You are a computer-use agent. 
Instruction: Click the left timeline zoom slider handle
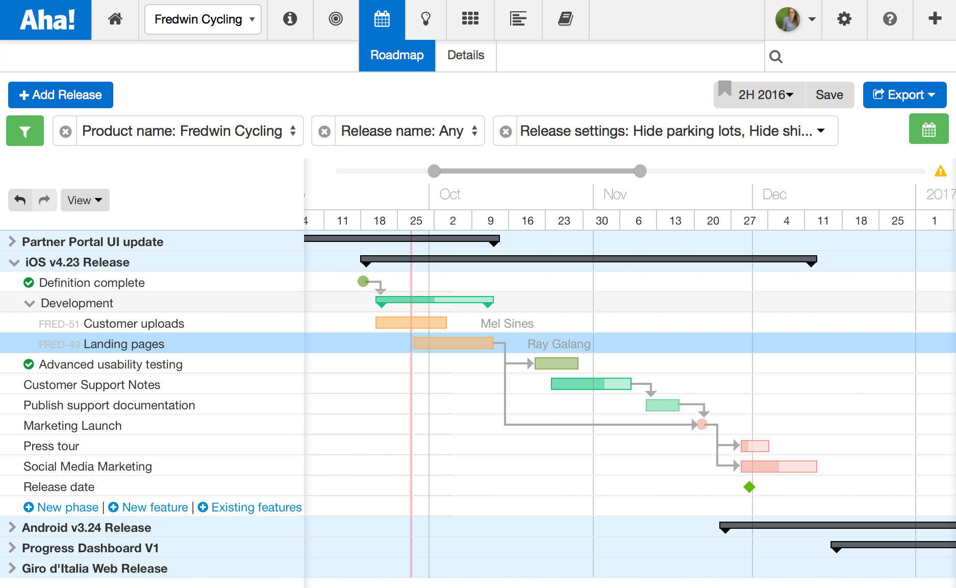pyautogui.click(x=434, y=171)
